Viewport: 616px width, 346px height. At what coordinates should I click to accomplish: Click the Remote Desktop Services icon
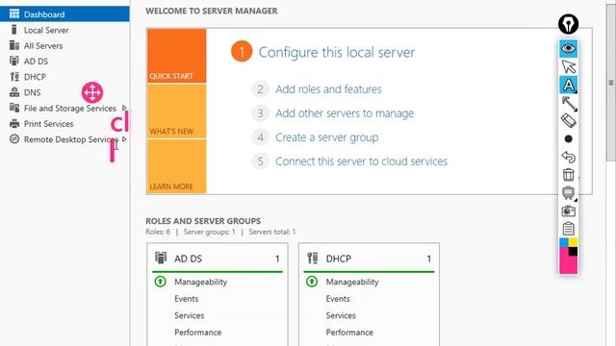click(14, 138)
